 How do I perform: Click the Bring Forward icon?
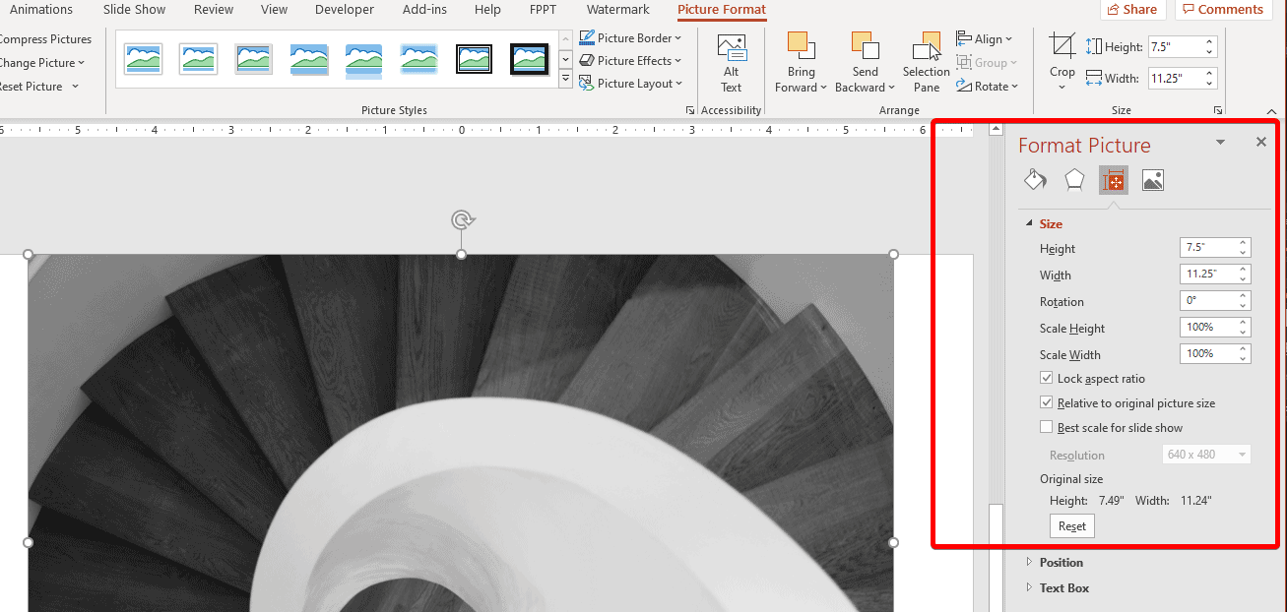click(802, 47)
